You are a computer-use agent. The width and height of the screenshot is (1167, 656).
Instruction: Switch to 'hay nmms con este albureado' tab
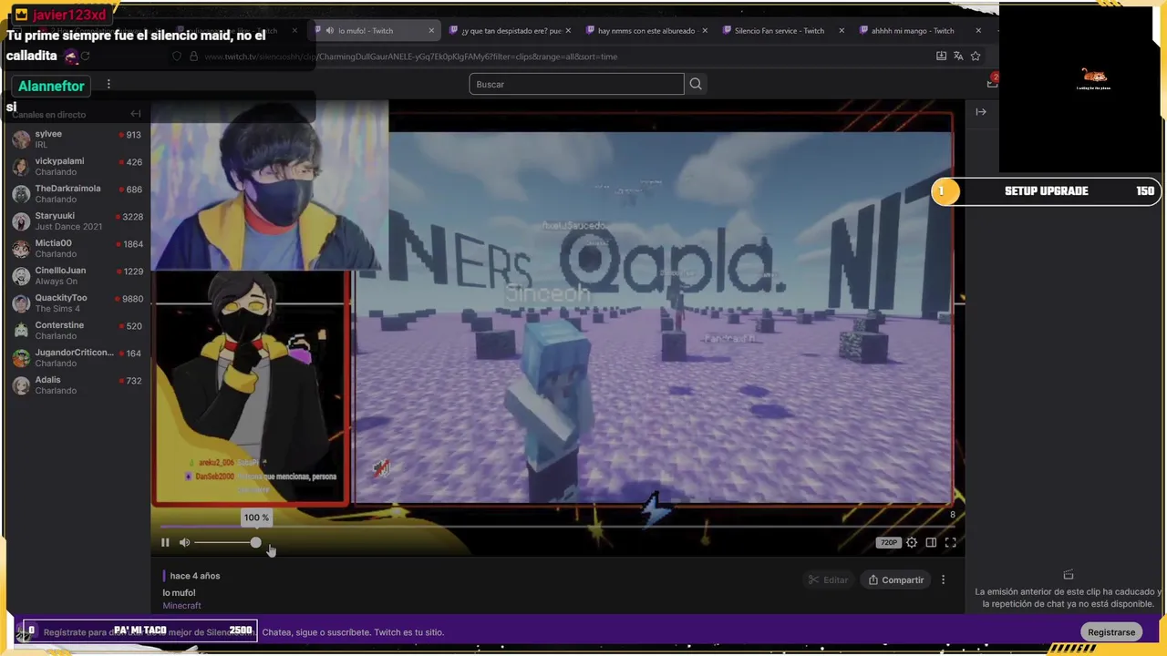coord(646,31)
